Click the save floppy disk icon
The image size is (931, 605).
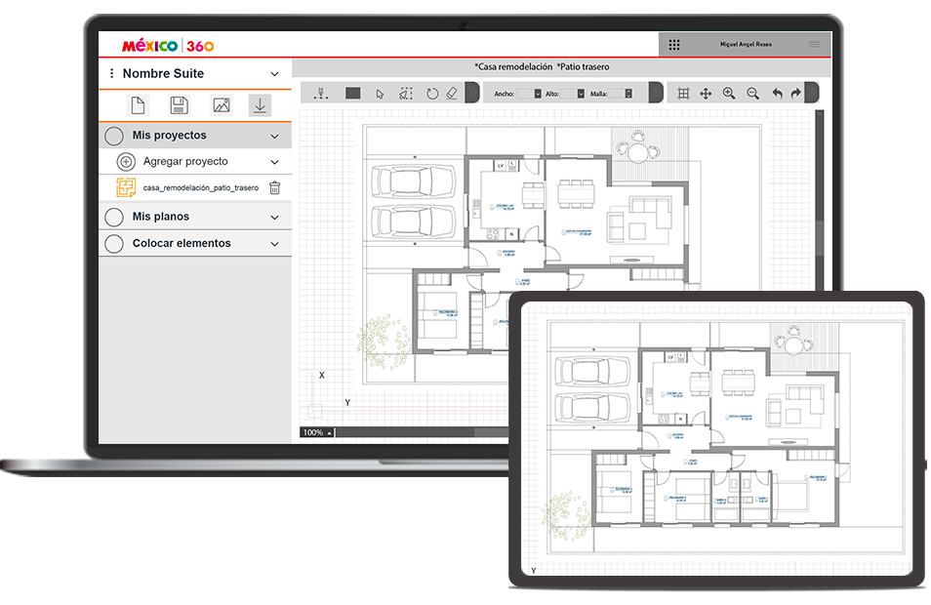click(179, 105)
